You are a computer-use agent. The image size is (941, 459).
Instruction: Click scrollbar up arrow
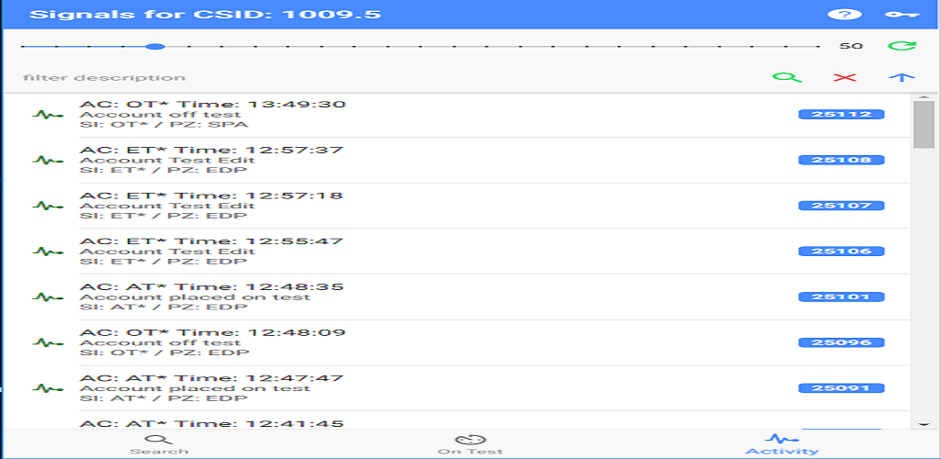point(924,96)
